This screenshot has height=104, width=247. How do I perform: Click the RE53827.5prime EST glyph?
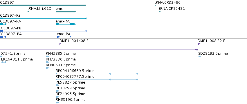[x=57, y=85]
